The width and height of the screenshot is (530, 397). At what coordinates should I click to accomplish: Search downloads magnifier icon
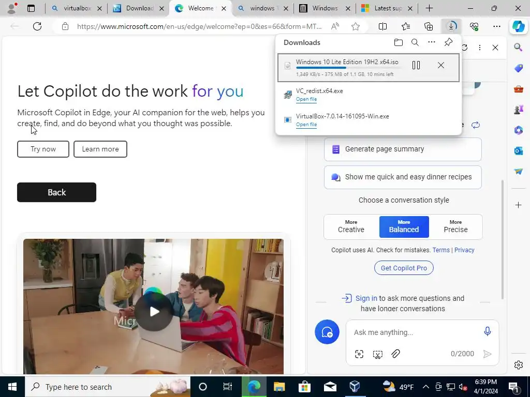point(415,42)
